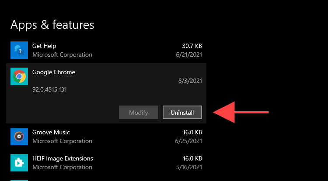Expand the HEIF Image Extensions entry

tap(63, 158)
